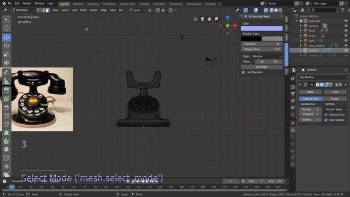Viewport: 350px width, 197px height.
Task: Click the Screencast Keys Color swatch
Action: (261, 28)
